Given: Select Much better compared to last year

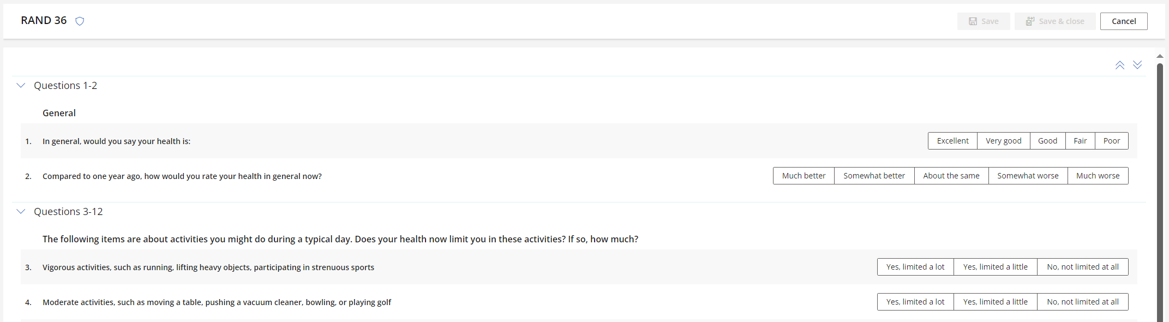Looking at the screenshot, I should pos(804,176).
